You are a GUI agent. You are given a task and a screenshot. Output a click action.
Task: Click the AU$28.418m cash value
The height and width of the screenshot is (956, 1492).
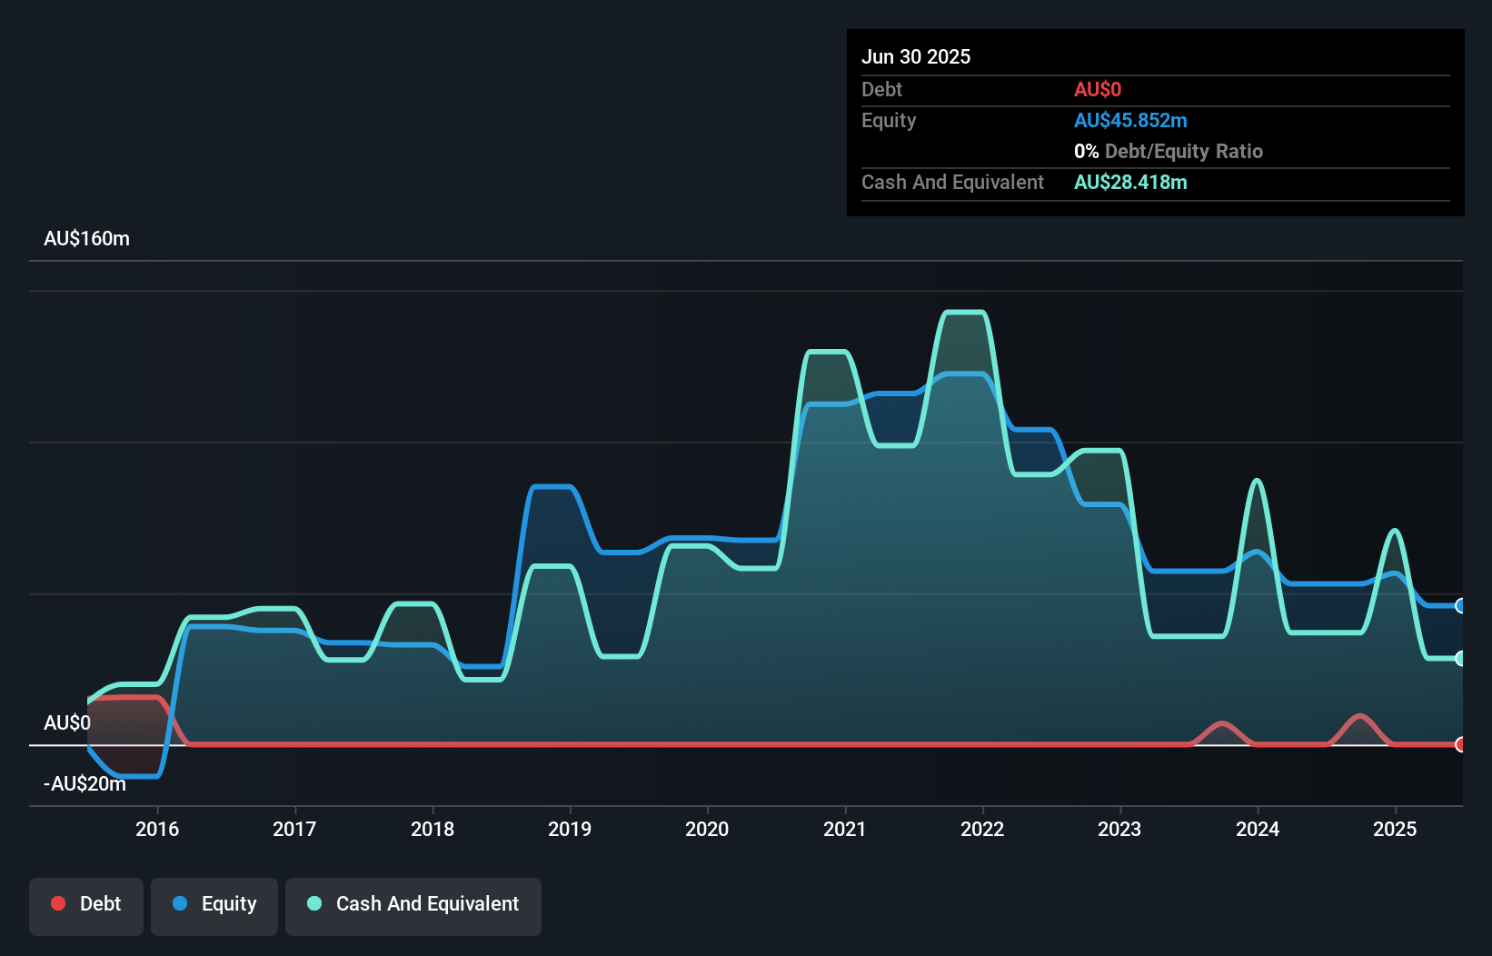[1130, 183]
